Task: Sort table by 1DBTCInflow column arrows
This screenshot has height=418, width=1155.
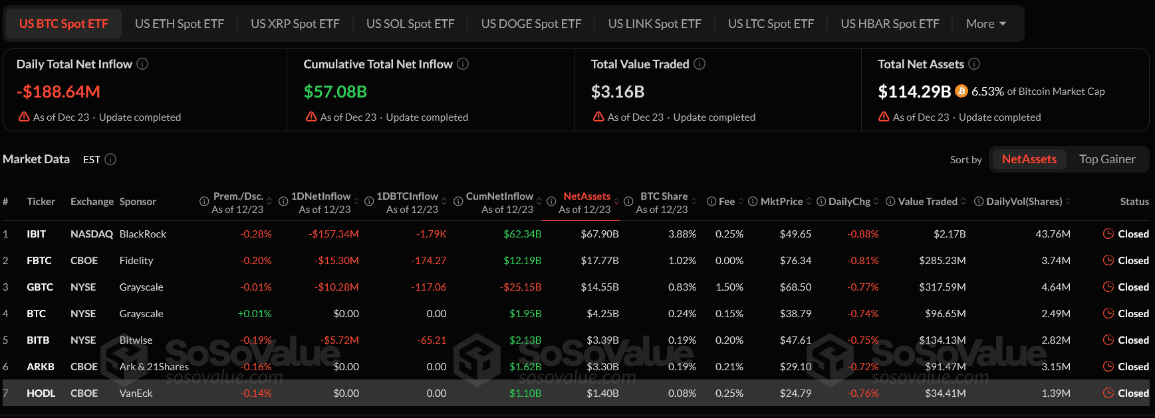Action: [x=444, y=201]
